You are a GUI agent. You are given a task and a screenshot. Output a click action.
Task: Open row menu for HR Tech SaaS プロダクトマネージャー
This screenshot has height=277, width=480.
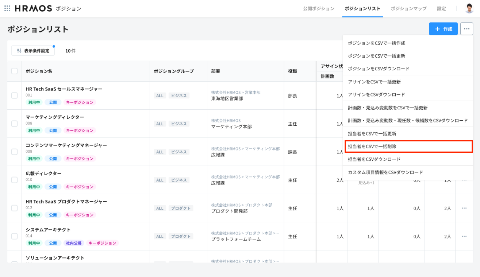[464, 208]
